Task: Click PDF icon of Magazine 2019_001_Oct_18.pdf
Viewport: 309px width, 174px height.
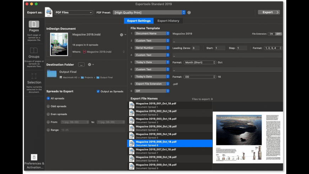Action: click(x=132, y=105)
